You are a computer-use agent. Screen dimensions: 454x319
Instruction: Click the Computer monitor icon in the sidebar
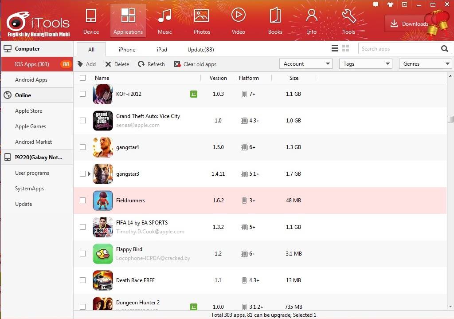coord(8,49)
